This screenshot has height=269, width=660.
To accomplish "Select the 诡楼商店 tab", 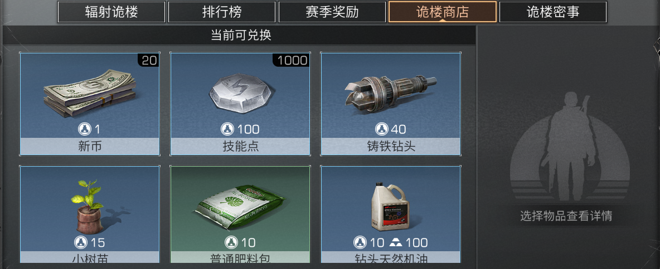I will coord(443,12).
